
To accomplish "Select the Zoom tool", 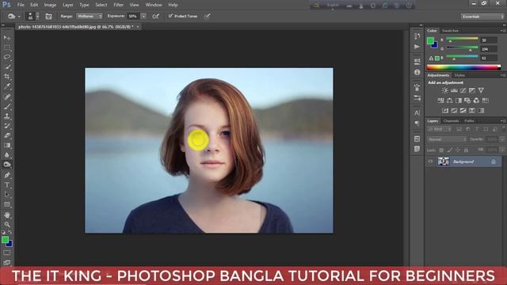I will [x=7, y=225].
